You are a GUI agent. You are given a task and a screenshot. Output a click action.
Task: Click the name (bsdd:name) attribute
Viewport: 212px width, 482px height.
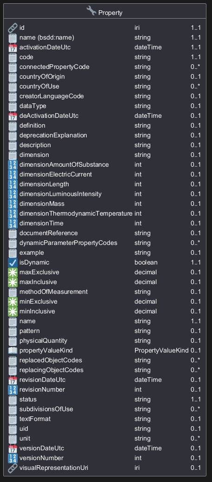click(x=47, y=38)
